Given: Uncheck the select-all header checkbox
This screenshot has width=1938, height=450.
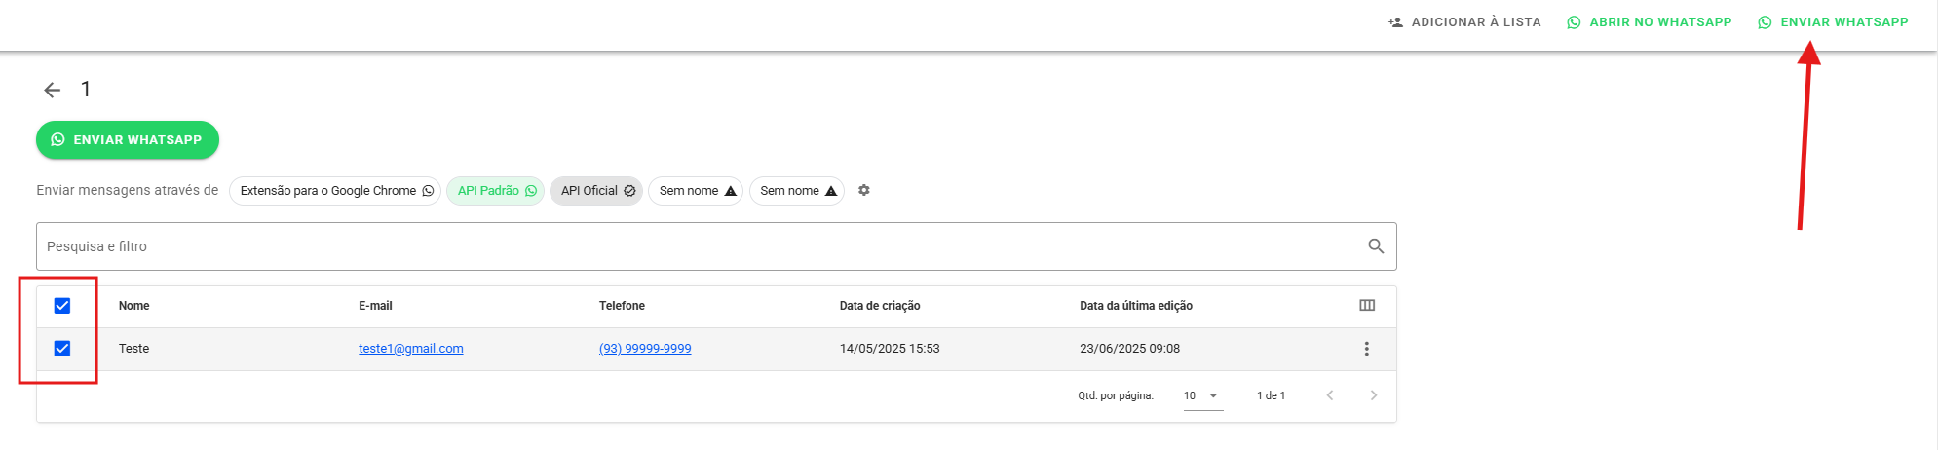Looking at the screenshot, I should coord(62,306).
